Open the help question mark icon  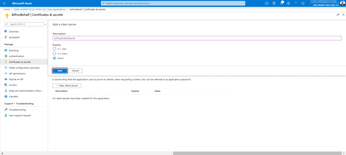[x=296, y=3]
